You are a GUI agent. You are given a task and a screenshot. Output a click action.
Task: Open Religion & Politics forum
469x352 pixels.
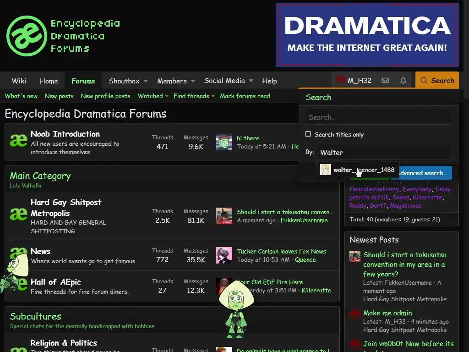(x=64, y=343)
